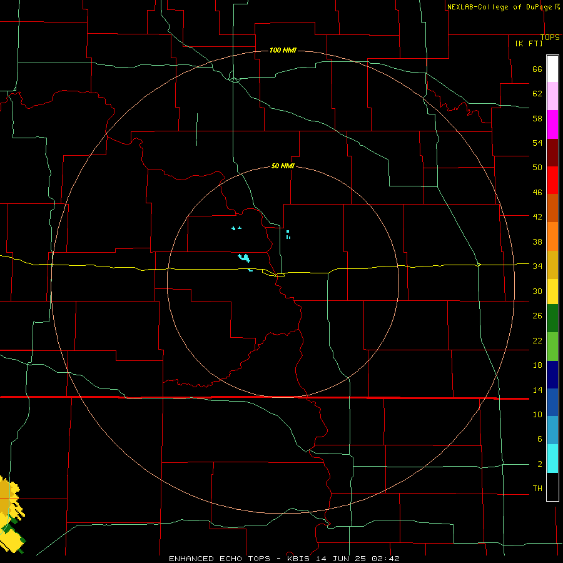Click the bright red 50 kft swatch
Screen dimensions: 563x563
click(552, 180)
